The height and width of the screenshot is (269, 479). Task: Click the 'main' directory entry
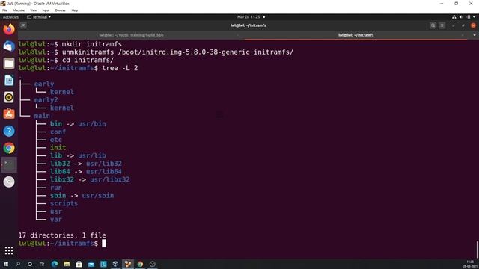pos(42,116)
